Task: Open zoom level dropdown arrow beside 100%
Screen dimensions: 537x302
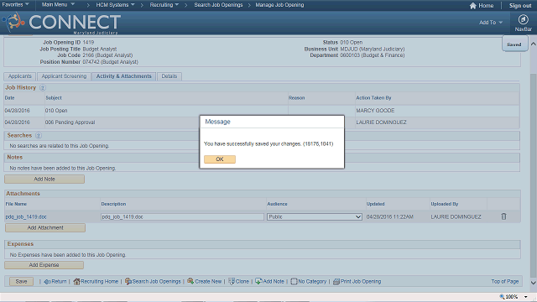Action: pyautogui.click(x=525, y=297)
